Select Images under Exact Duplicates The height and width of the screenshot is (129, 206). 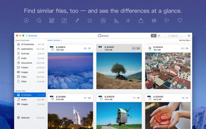coord(30,72)
